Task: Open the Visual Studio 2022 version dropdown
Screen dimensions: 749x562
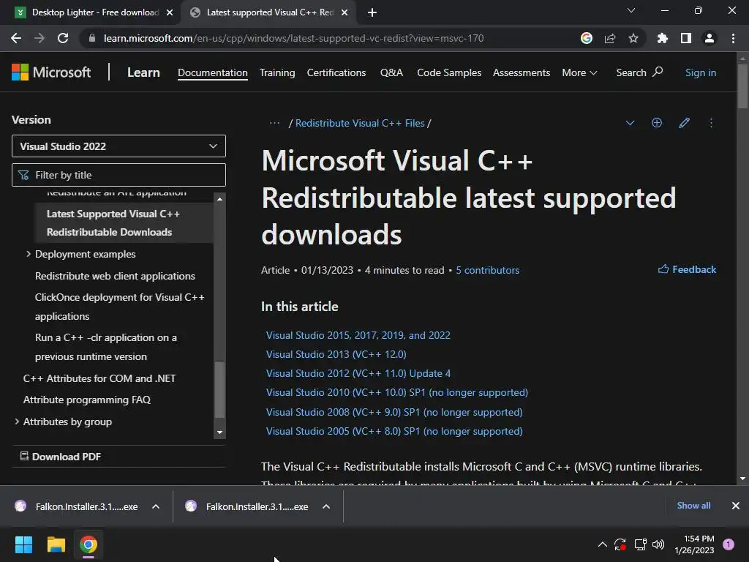Action: click(x=118, y=146)
